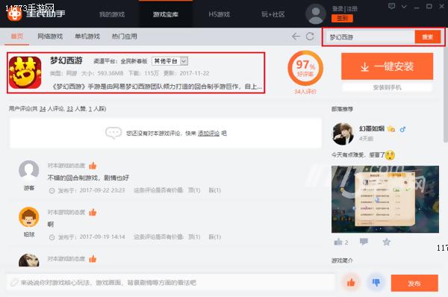Image resolution: width=448 pixels, height=297 pixels.
Task: Open the game screenshot thumbnail in sidebar
Action: coord(385,199)
